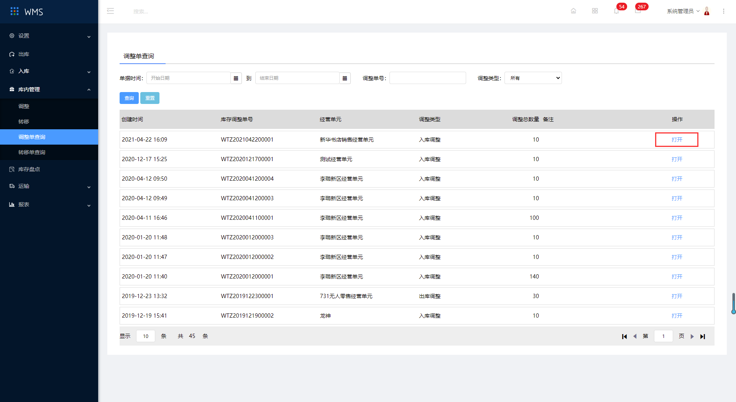This screenshot has height=402, width=736.
Task: Click the 库存调整单号 column header
Action: (237, 119)
